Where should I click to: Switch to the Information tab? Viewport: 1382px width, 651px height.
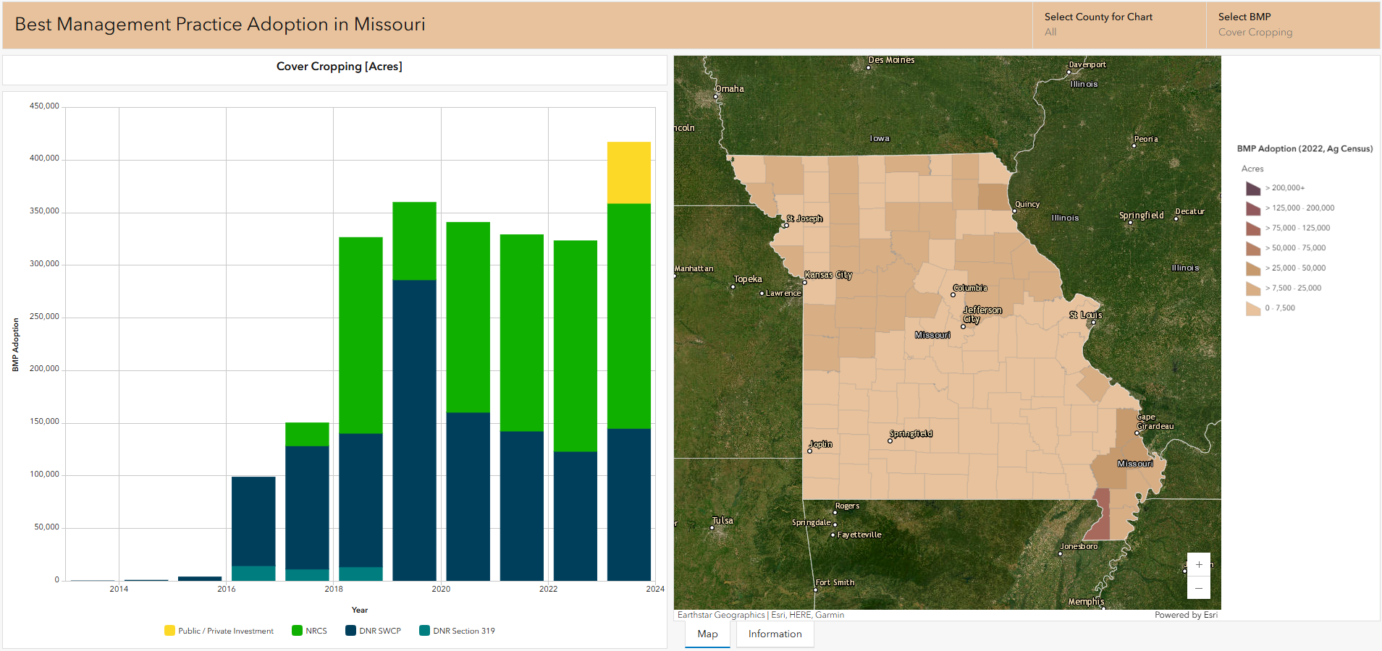(x=775, y=634)
